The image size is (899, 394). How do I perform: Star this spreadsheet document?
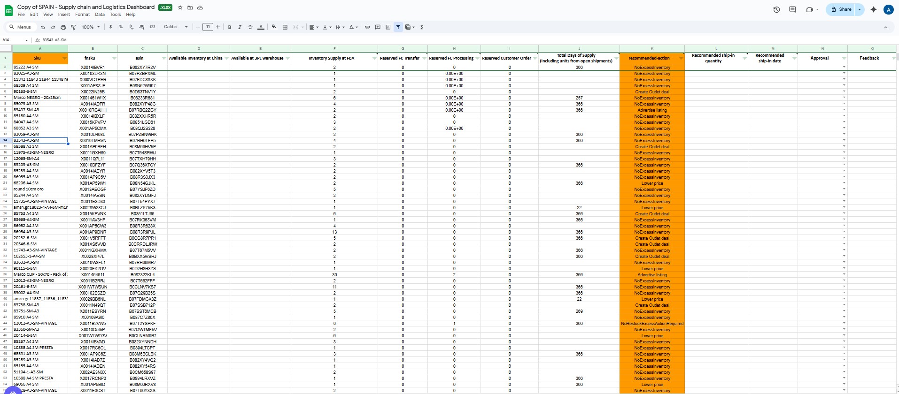coord(180,8)
